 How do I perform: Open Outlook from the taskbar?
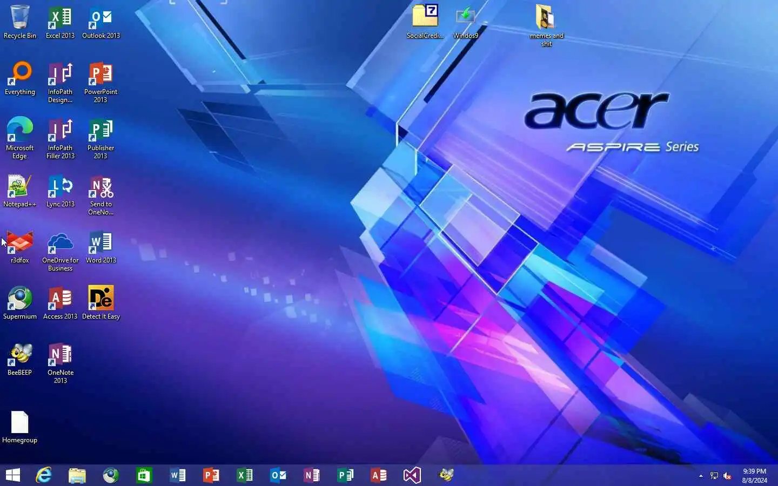tap(278, 475)
